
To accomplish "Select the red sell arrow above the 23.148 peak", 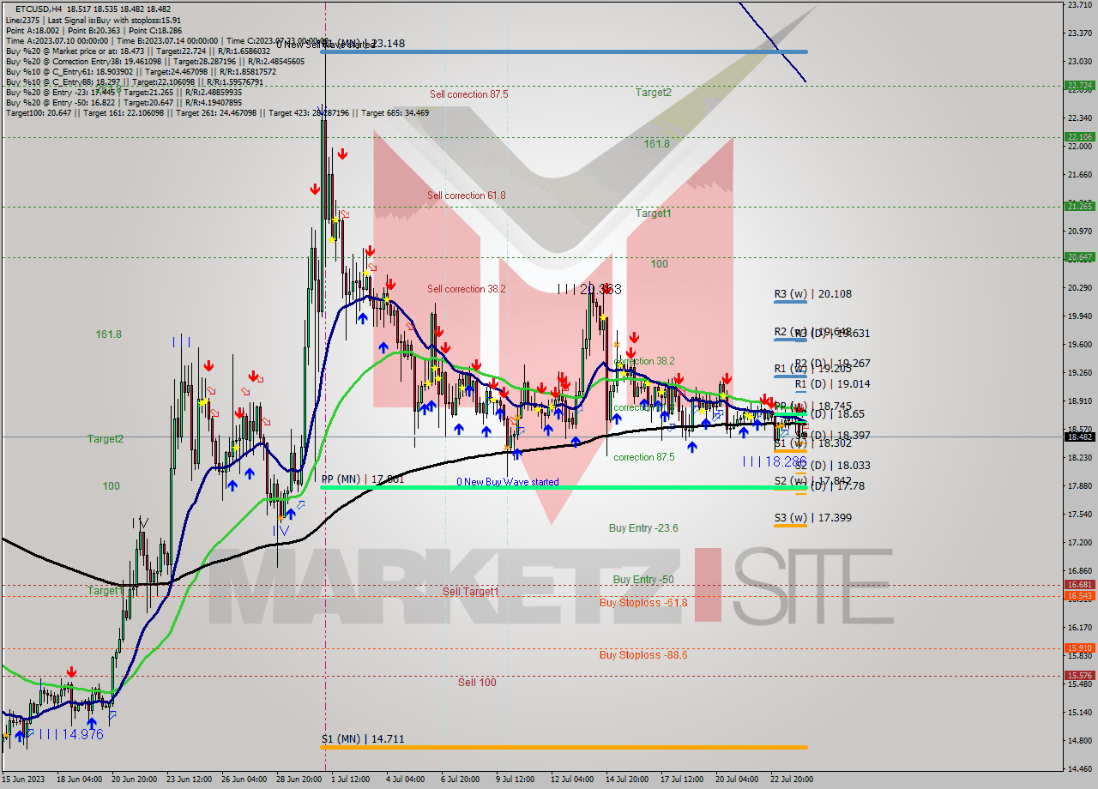I will 342,152.
